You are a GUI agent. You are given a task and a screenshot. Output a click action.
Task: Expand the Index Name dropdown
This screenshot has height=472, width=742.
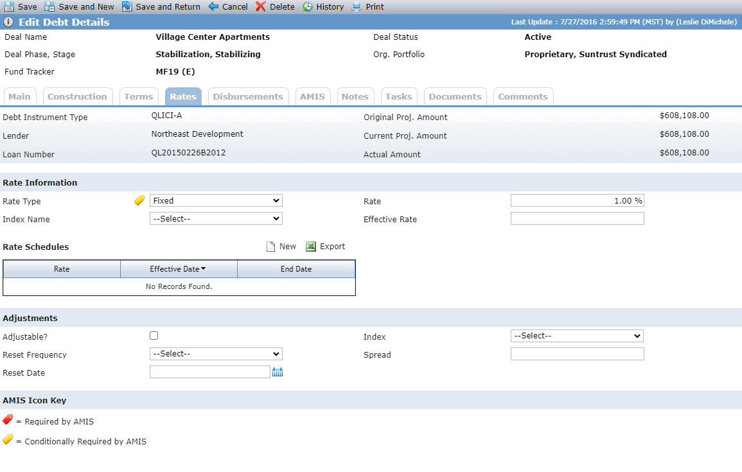point(216,218)
